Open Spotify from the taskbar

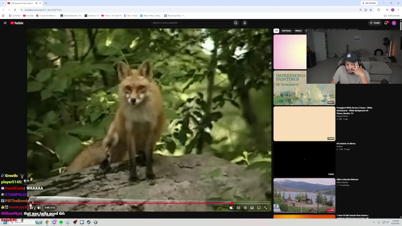[61, 222]
